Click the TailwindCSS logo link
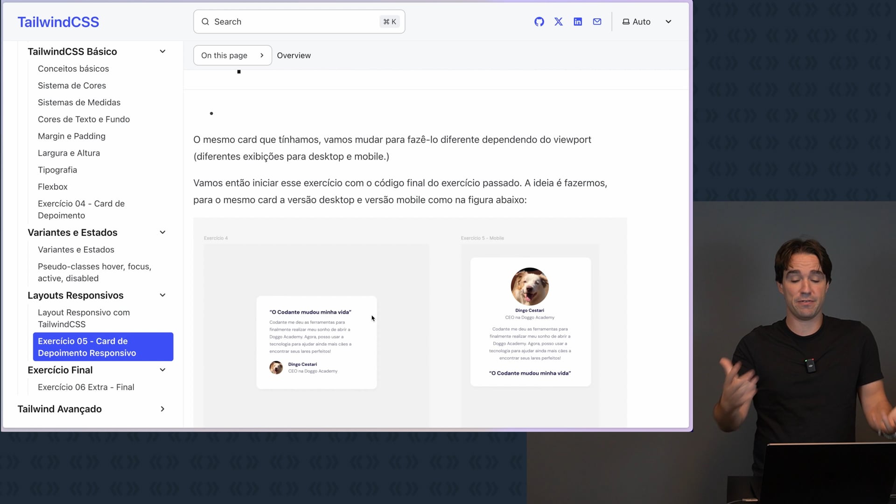Viewport: 896px width, 504px height. (x=58, y=22)
